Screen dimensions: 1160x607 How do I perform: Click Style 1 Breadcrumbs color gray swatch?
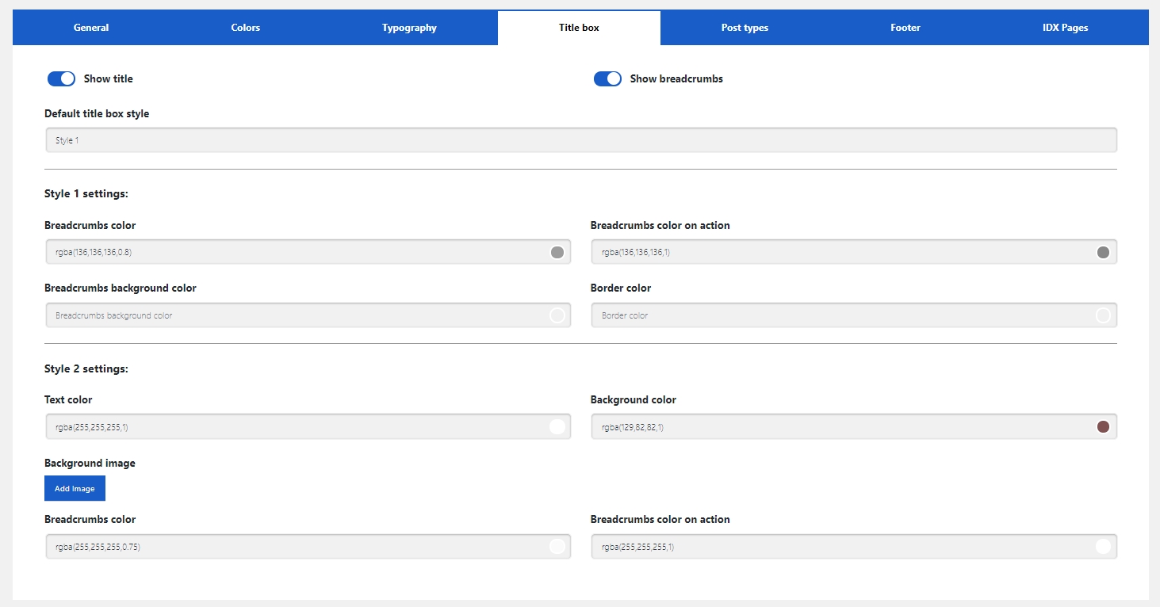coord(557,252)
